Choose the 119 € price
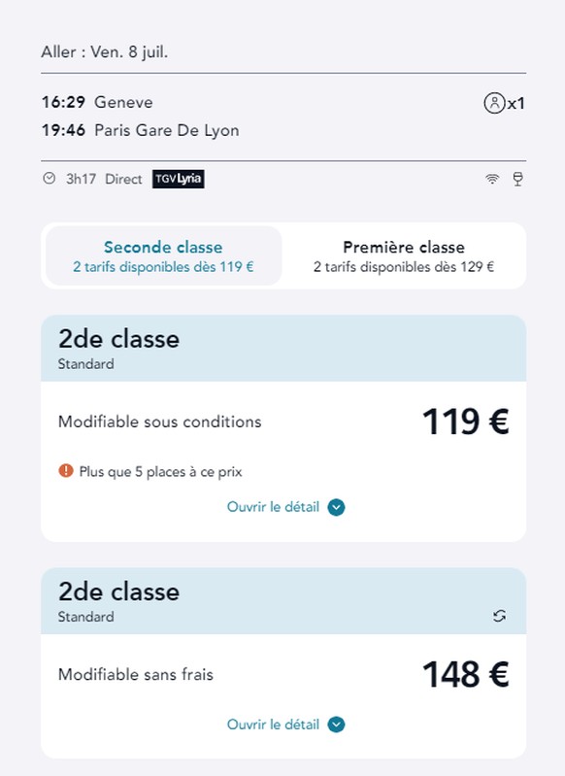Viewport: 565px width, 776px height. (466, 422)
